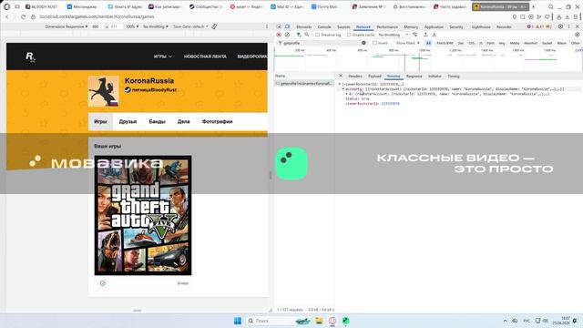Go back with the browser back arrow
The height and width of the screenshot is (328, 583).
[7, 16]
